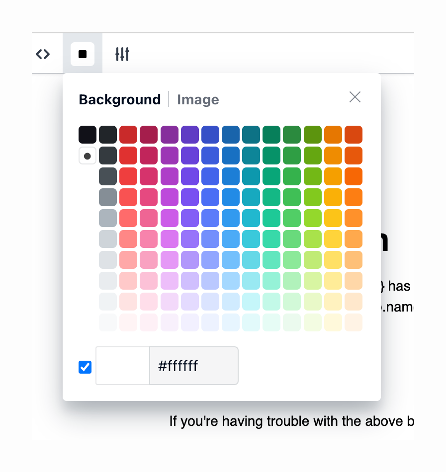Open the color panel from the square toolbar button

[x=83, y=54]
